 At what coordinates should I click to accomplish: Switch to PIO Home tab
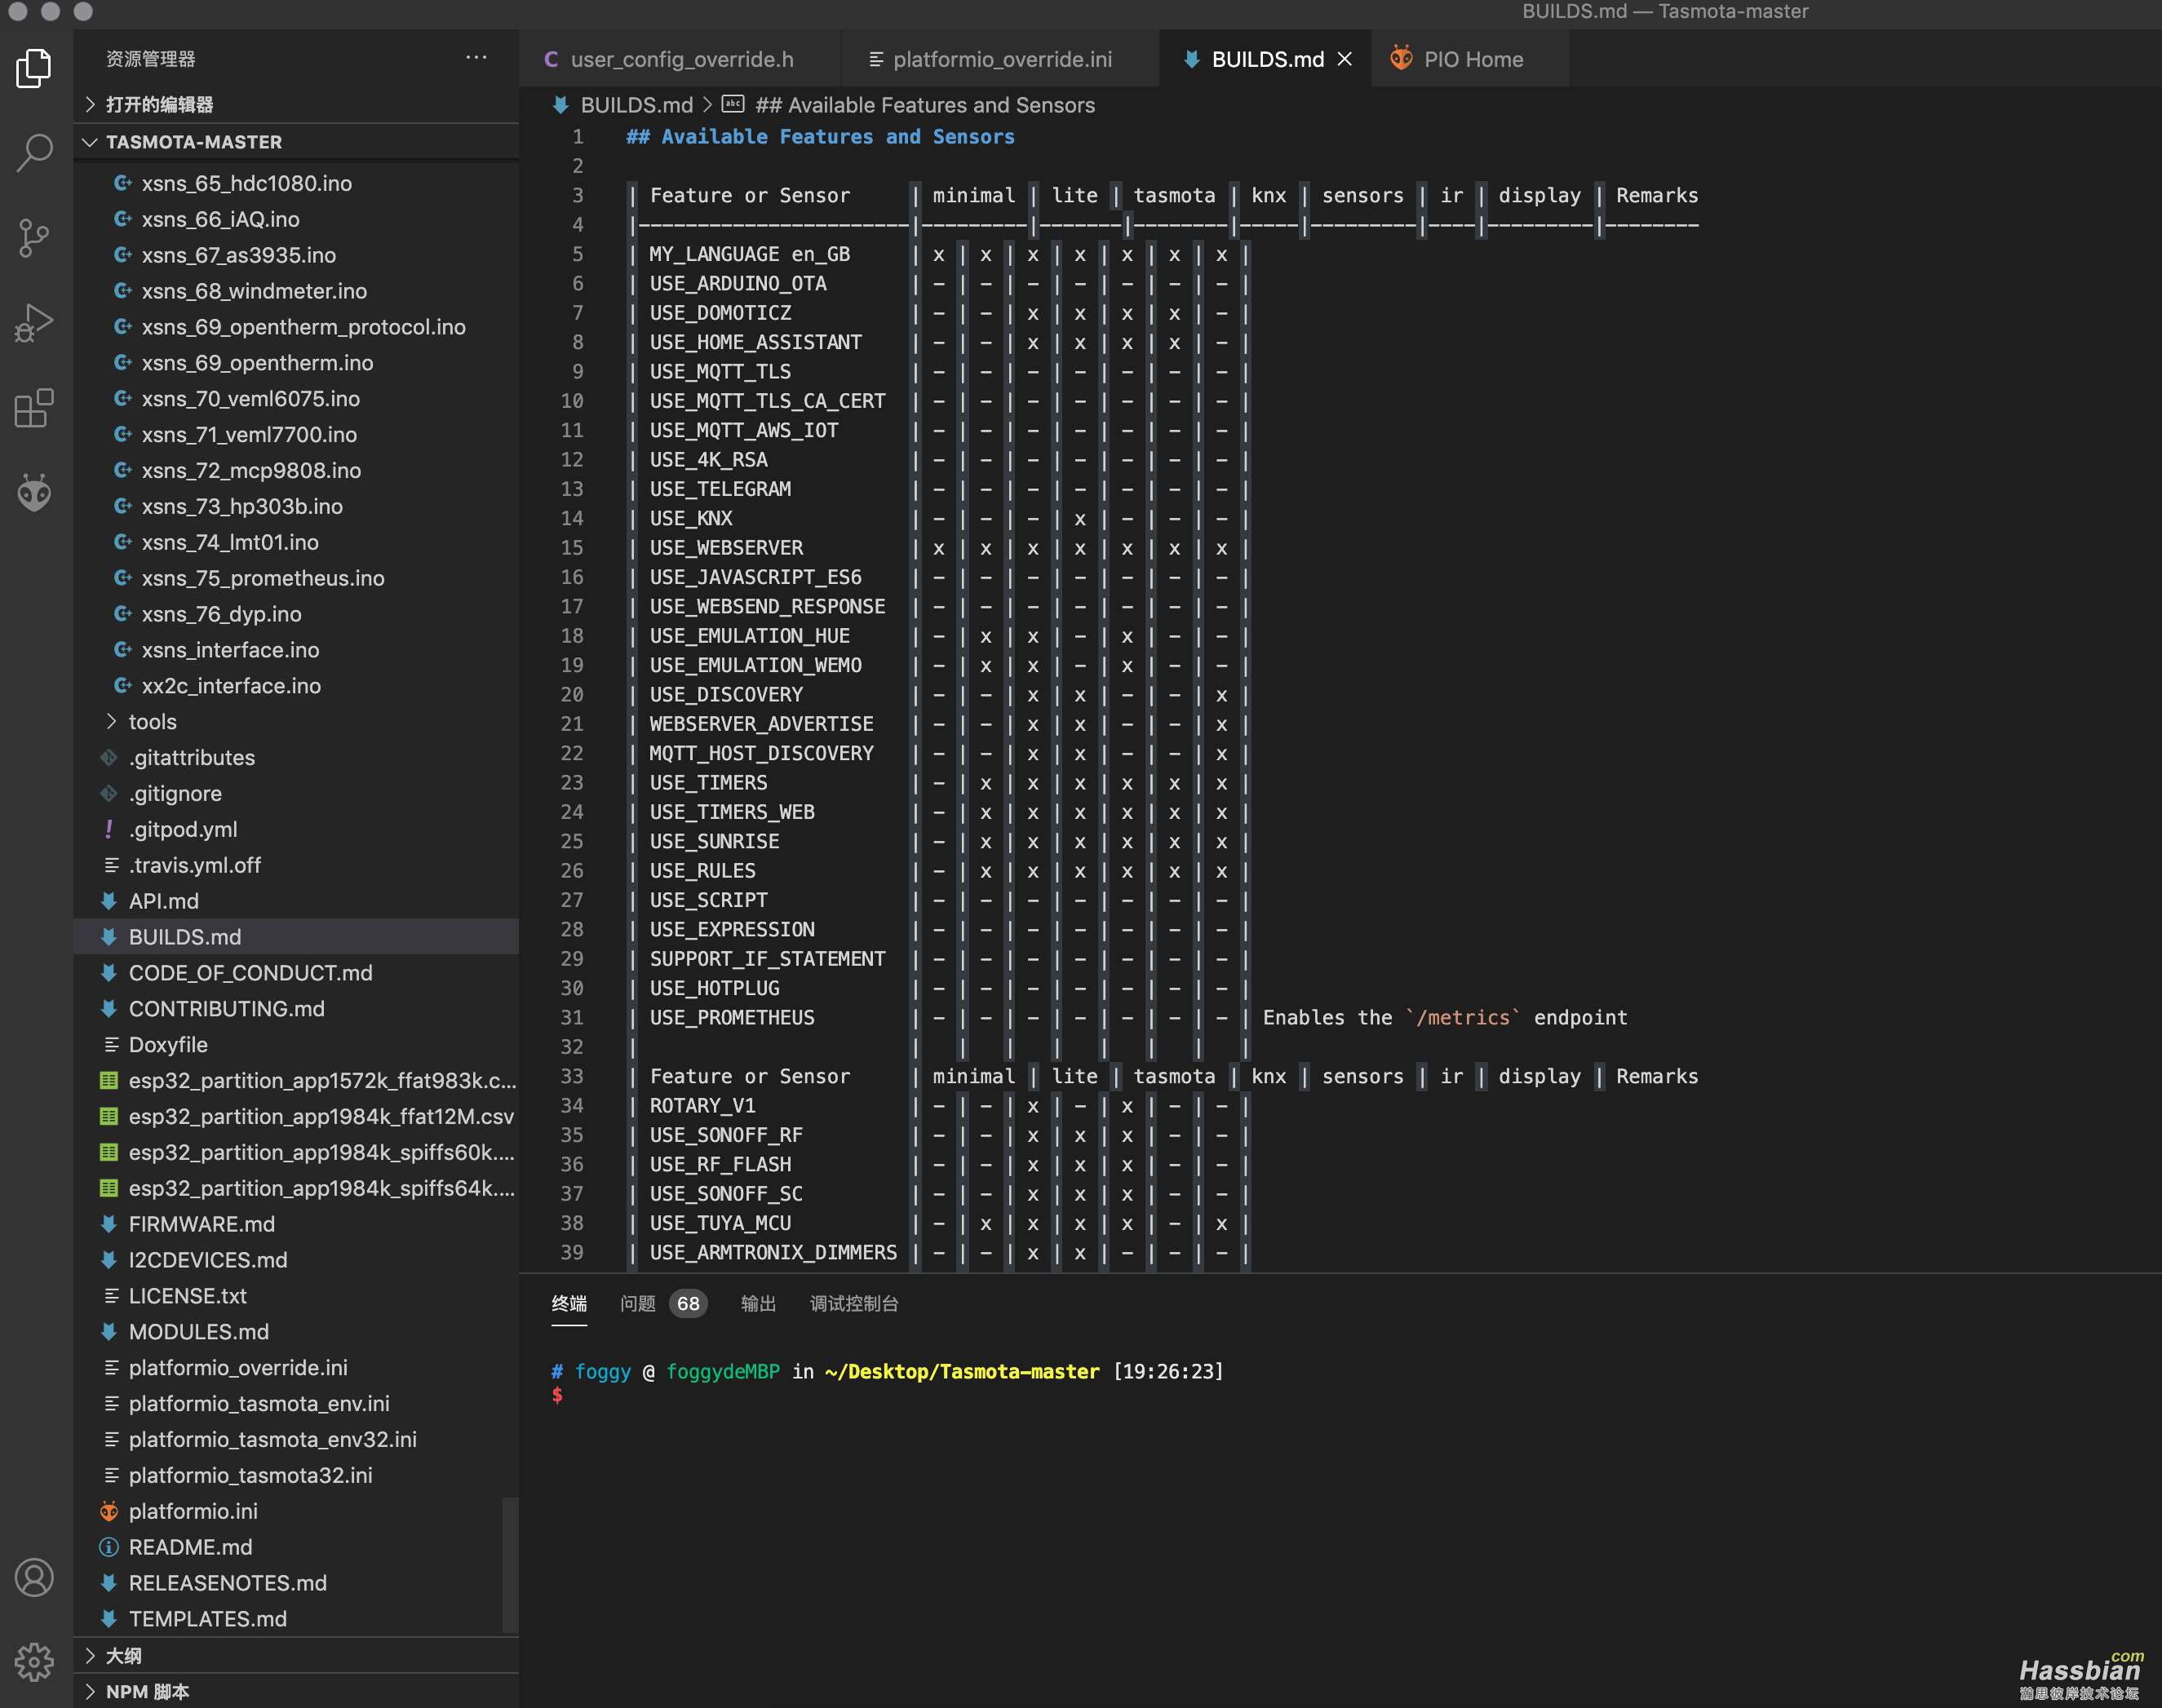click(1471, 59)
